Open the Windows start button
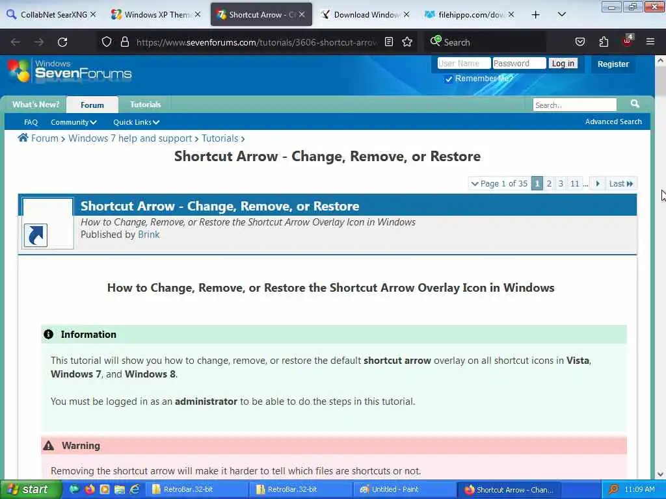 pyautogui.click(x=30, y=489)
